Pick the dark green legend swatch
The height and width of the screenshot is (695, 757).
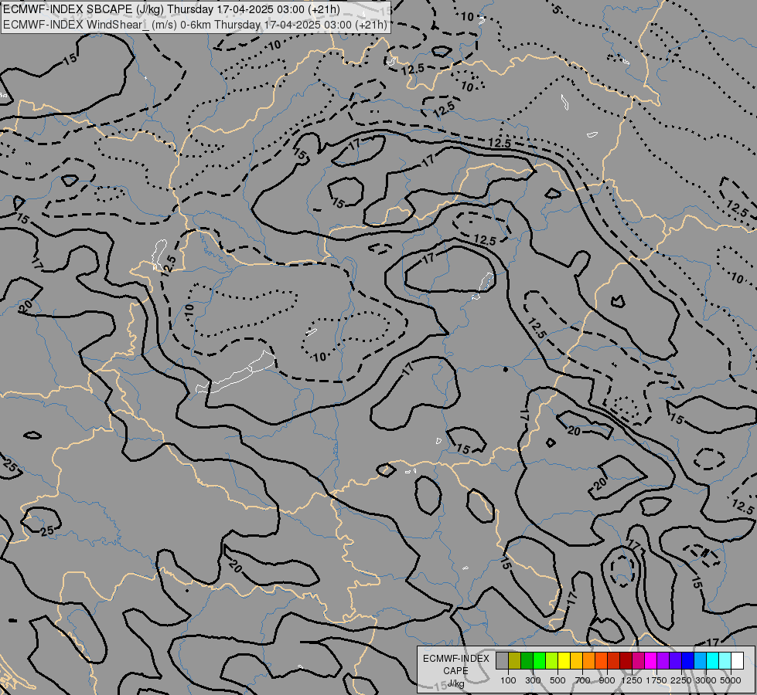point(527,660)
